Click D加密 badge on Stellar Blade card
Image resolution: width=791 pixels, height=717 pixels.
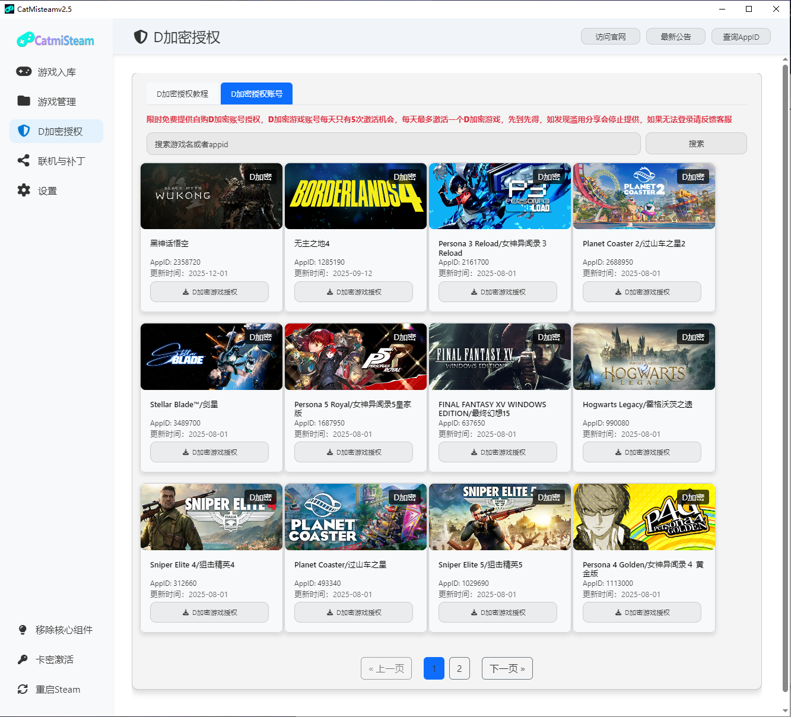261,337
